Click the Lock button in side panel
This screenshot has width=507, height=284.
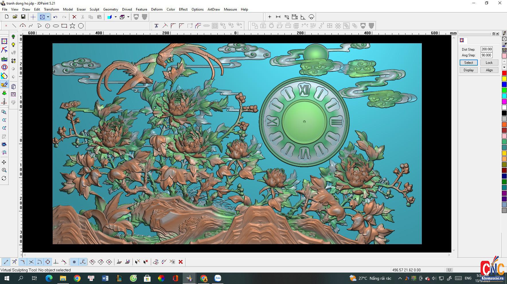click(489, 62)
